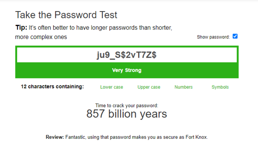Click the "12 characters containing:" label
Screen dimensions: 258x161
point(52,87)
